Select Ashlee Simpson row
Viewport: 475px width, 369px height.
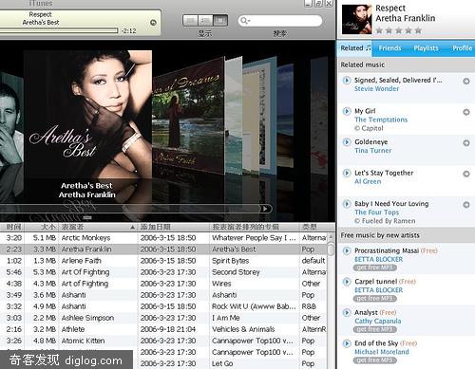coord(163,318)
